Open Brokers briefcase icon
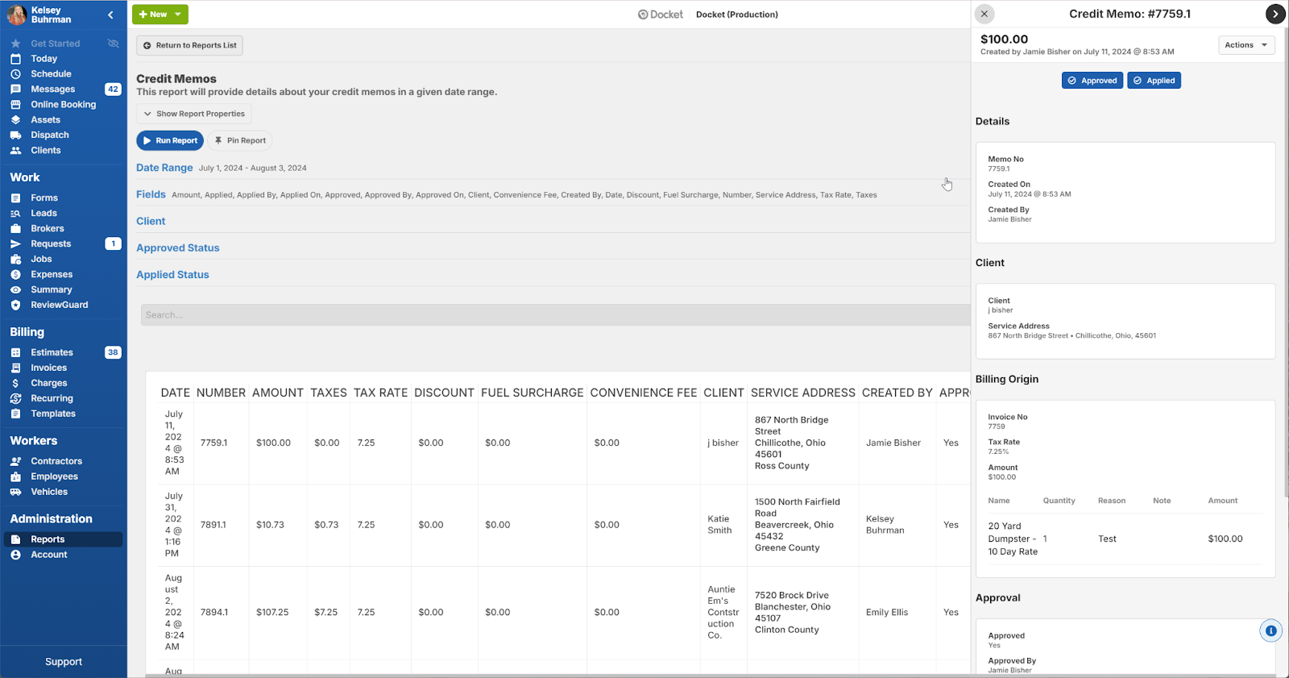This screenshot has width=1289, height=678. pyautogui.click(x=15, y=229)
